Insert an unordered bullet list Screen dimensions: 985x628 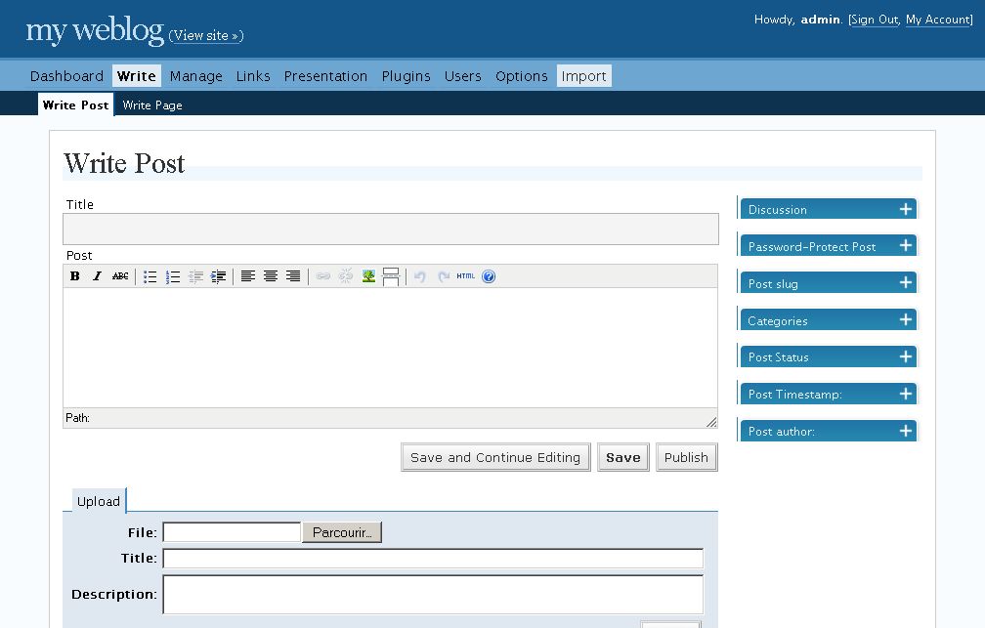[x=150, y=275]
